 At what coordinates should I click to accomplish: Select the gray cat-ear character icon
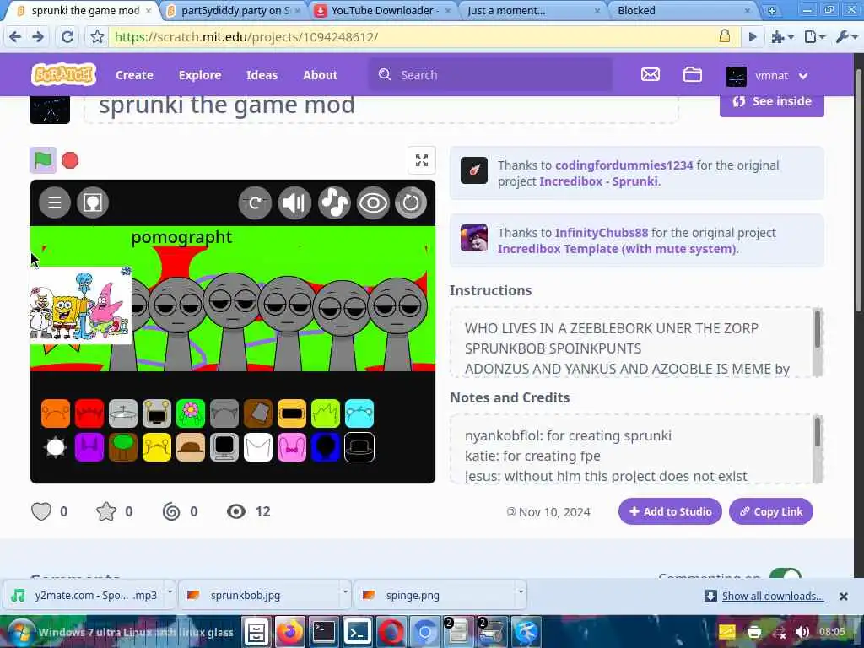coord(224,413)
